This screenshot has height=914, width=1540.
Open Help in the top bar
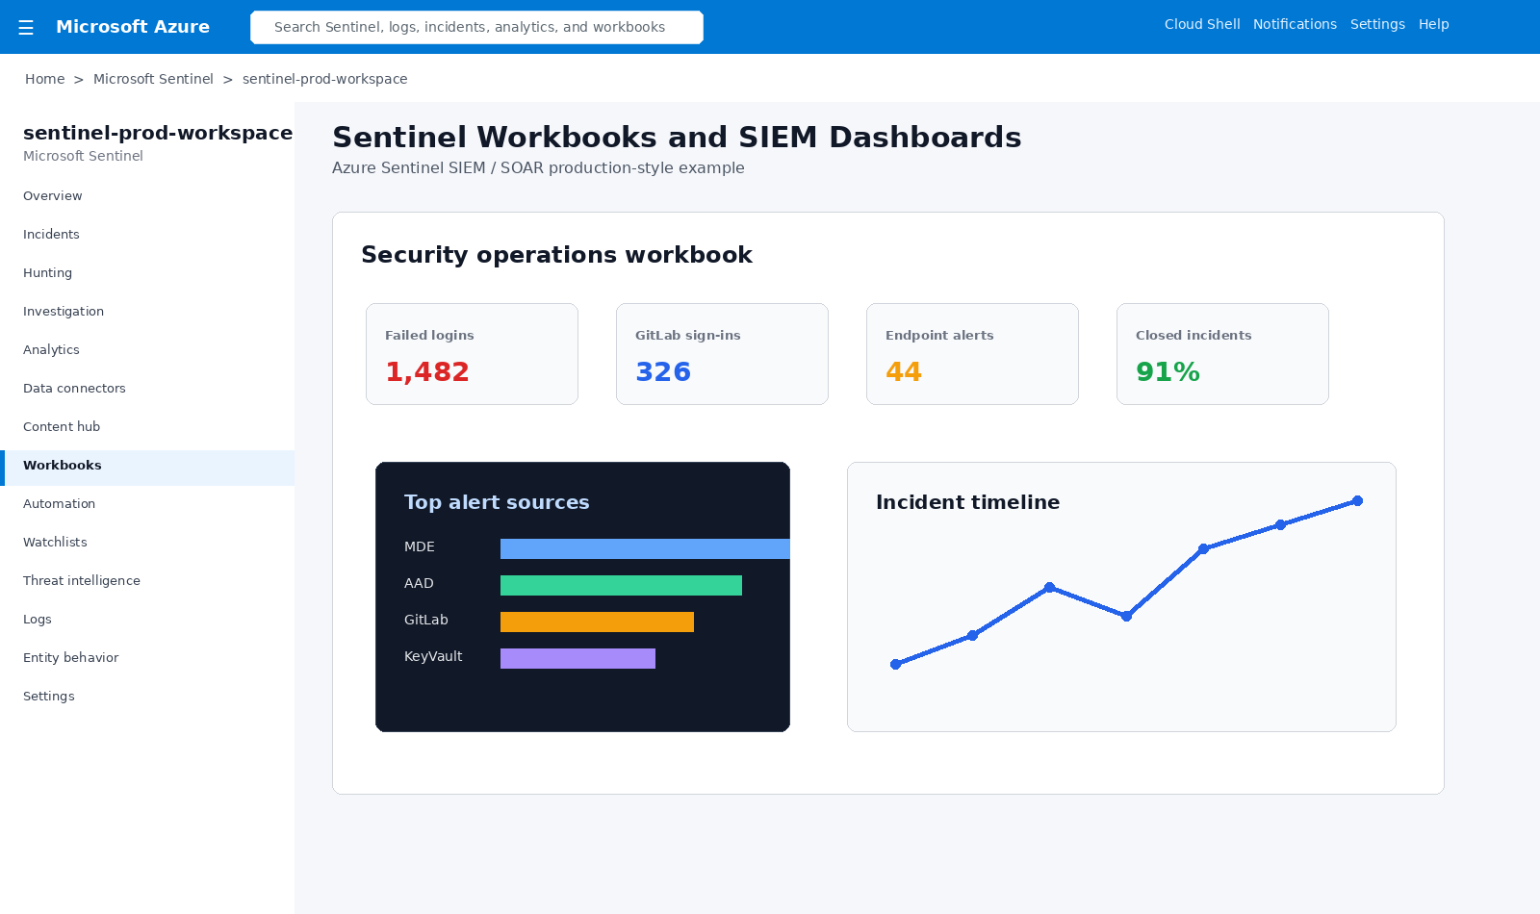coord(1433,24)
